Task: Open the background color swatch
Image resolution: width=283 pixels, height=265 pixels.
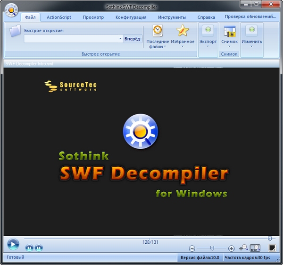Action: pyautogui.click(x=272, y=248)
